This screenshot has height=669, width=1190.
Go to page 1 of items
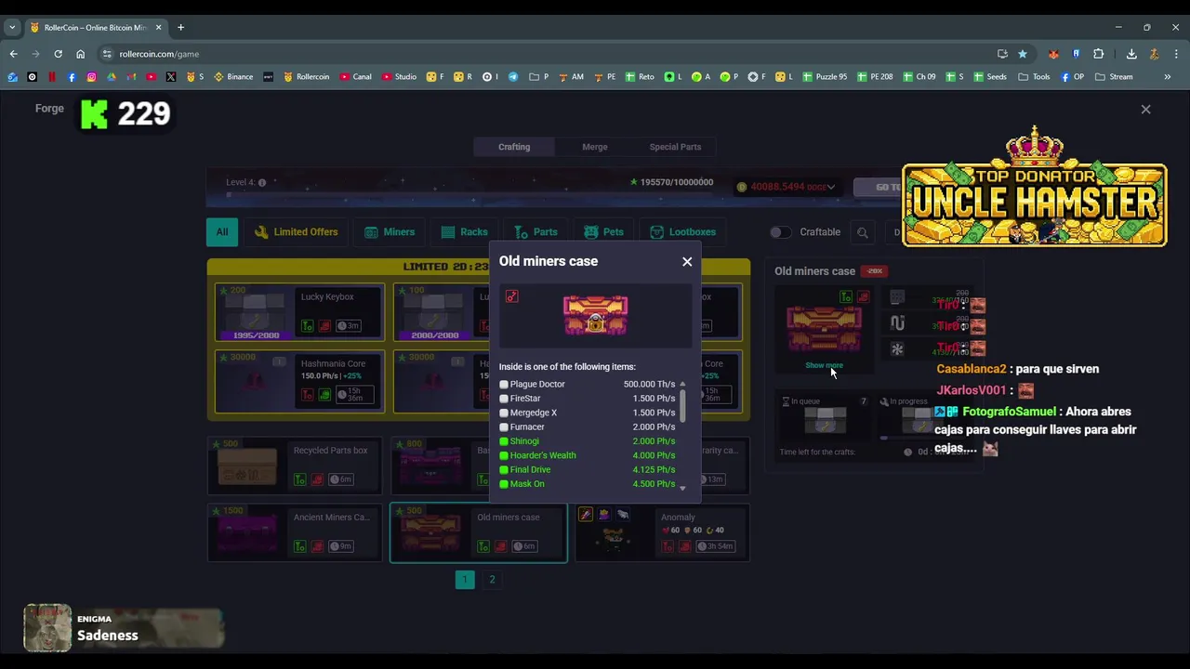(465, 580)
